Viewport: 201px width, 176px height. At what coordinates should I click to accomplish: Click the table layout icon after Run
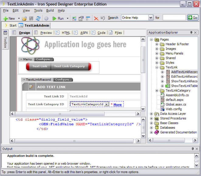74,19
